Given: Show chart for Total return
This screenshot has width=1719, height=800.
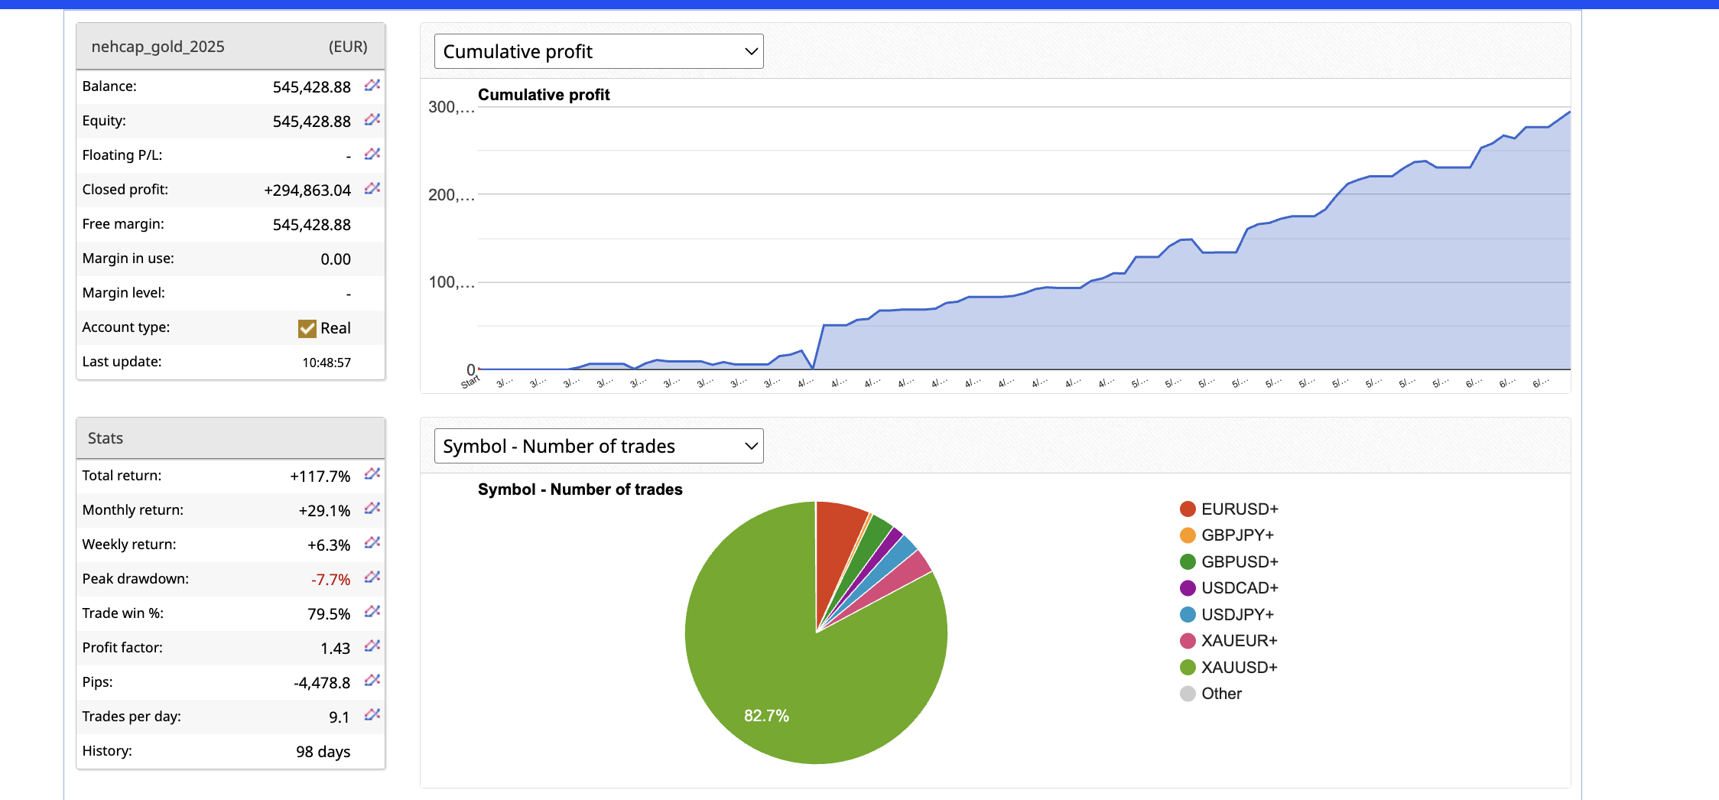Looking at the screenshot, I should (372, 474).
